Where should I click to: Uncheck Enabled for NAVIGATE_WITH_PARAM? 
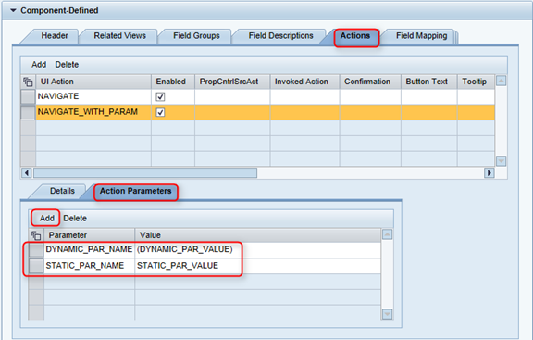point(160,112)
